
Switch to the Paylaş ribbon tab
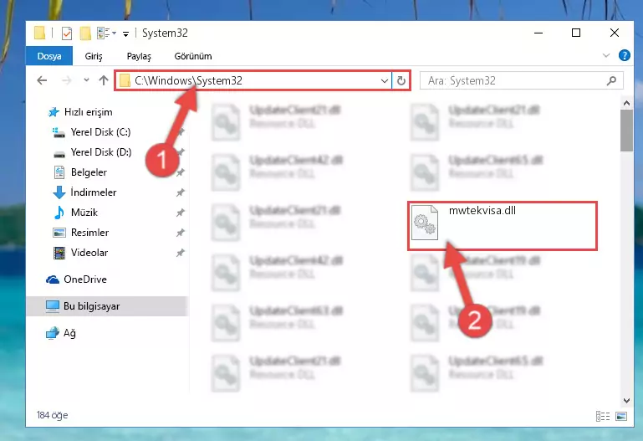click(139, 56)
